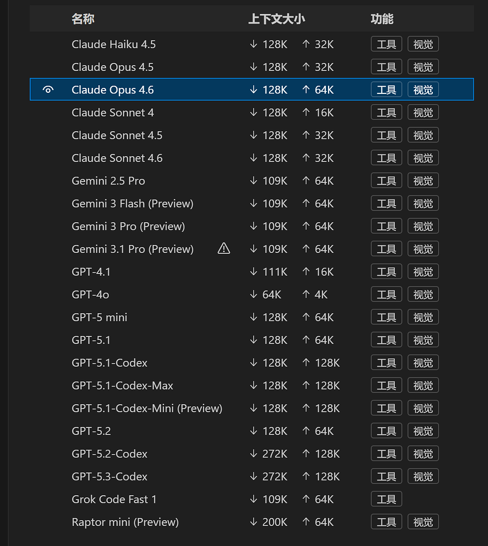Click the 功能 column header

pos(382,19)
